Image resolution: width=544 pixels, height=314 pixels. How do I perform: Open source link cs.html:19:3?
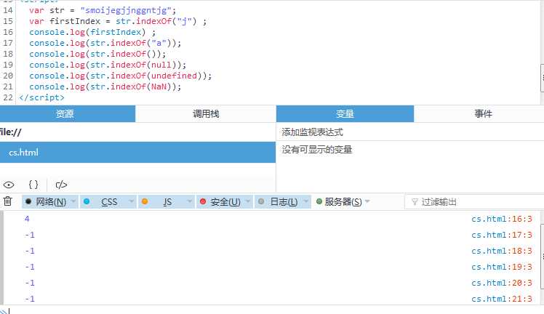(x=502, y=267)
